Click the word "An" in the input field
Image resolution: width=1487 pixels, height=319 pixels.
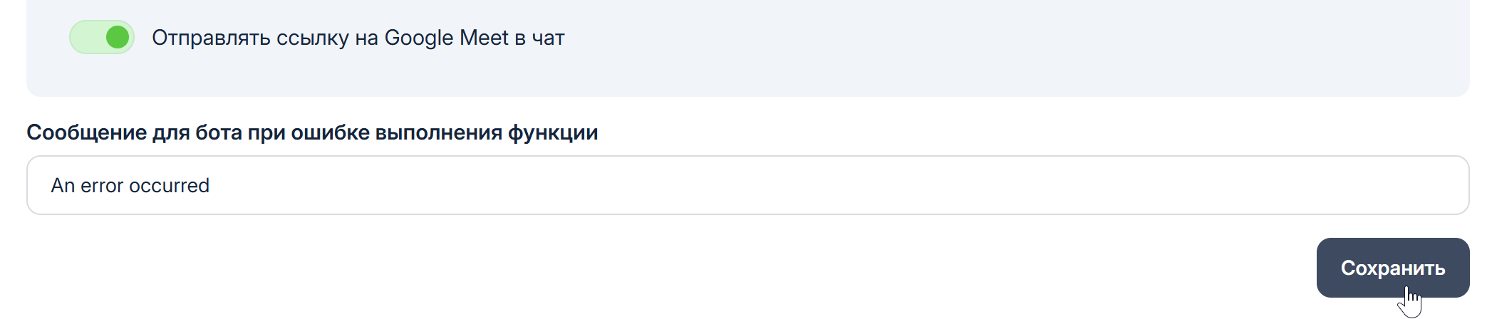pos(63,185)
